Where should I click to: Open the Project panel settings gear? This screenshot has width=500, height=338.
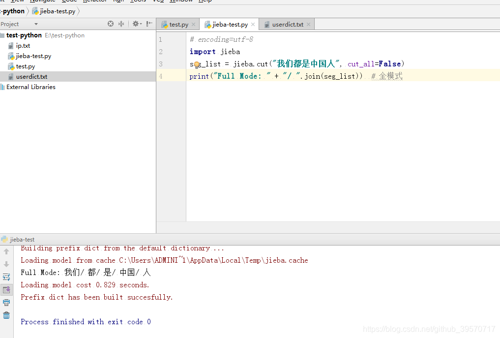pos(137,24)
